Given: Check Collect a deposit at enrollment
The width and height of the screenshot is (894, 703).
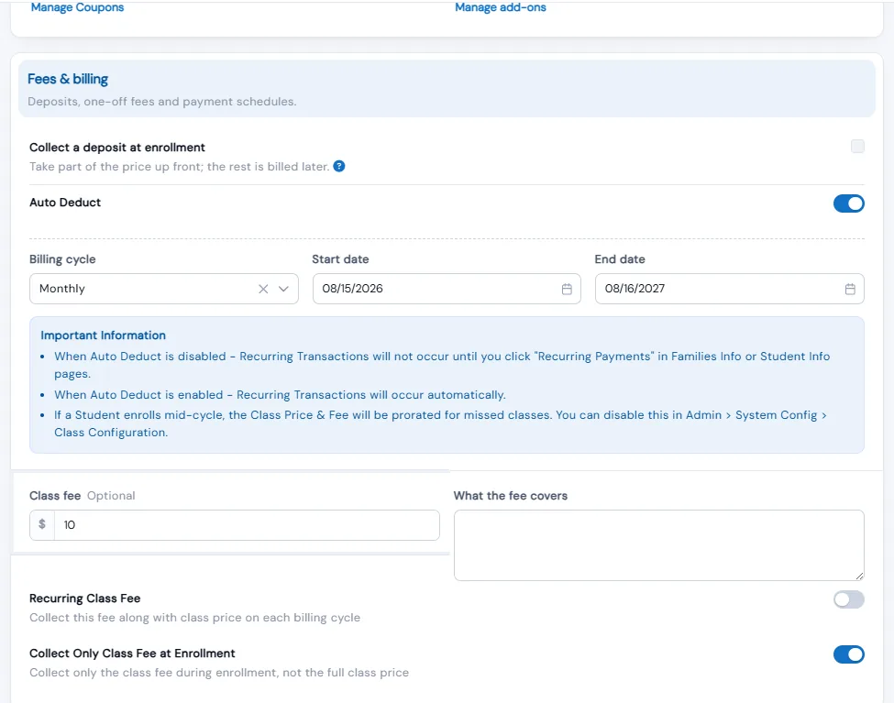Looking at the screenshot, I should click(857, 147).
